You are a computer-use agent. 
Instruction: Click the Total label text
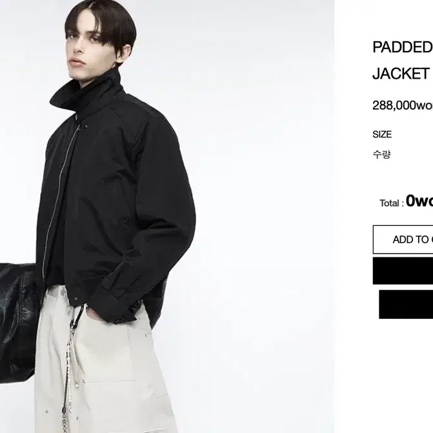click(390, 203)
